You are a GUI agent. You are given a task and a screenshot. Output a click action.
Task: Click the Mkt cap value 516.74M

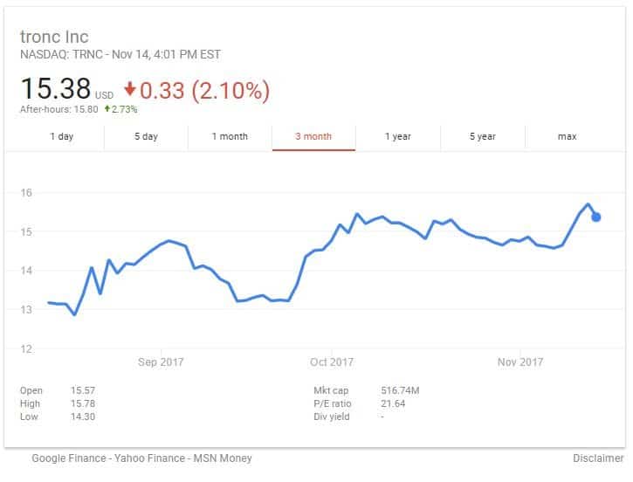click(400, 390)
